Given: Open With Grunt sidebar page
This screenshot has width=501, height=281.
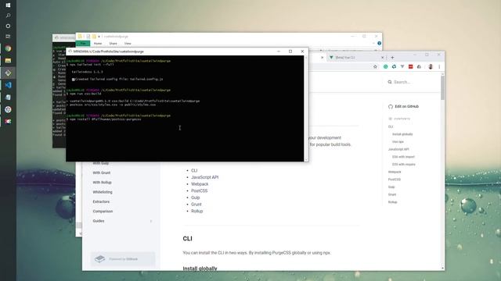Looking at the screenshot, I should coord(102,173).
